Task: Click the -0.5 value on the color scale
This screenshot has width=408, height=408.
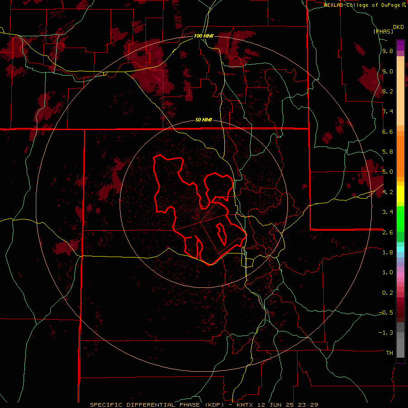Action: pyautogui.click(x=386, y=313)
